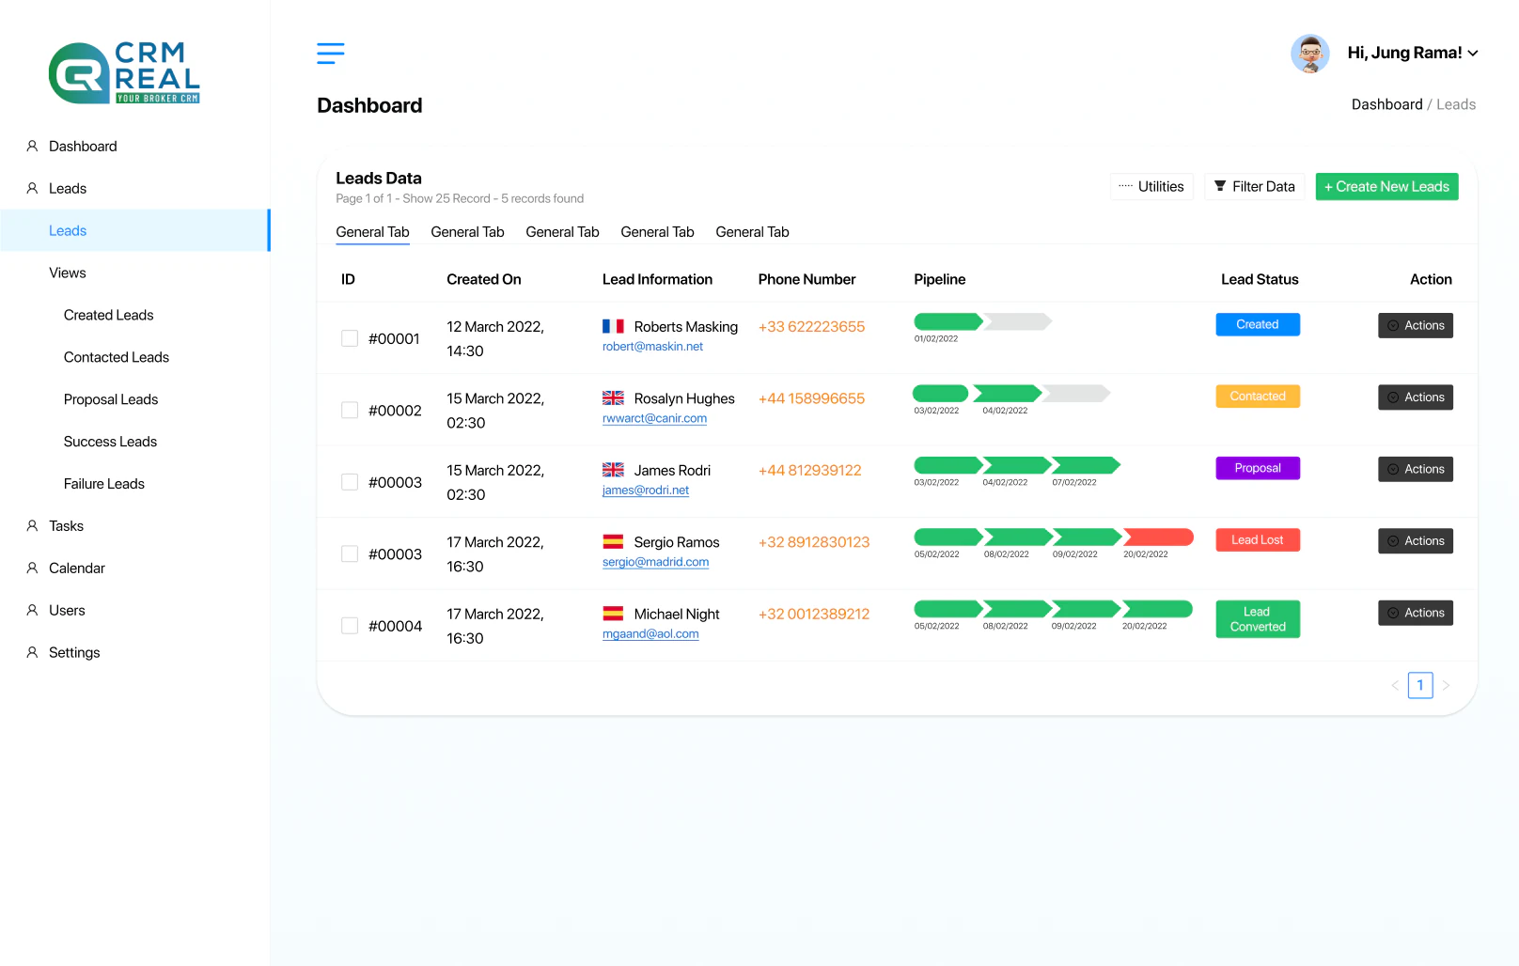Click the Spain flag by Sergio Ramos
This screenshot has width=1519, height=966.
613,541
